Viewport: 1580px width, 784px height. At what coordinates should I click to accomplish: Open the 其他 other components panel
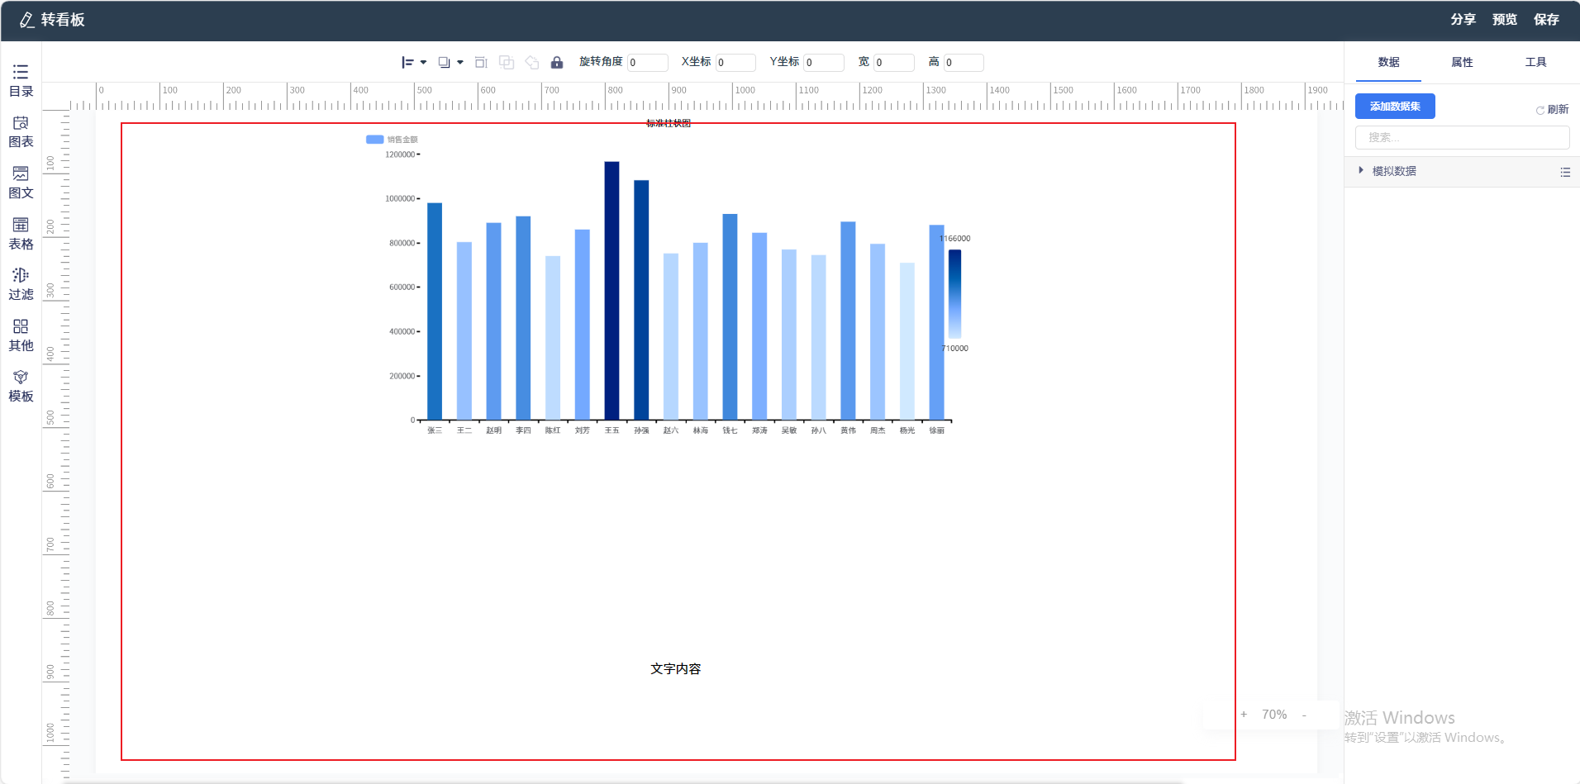click(x=21, y=335)
